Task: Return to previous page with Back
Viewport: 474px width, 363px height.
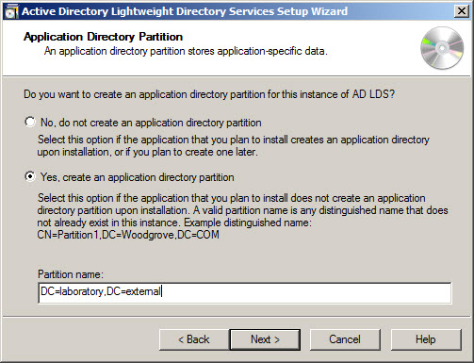Action: pyautogui.click(x=194, y=339)
